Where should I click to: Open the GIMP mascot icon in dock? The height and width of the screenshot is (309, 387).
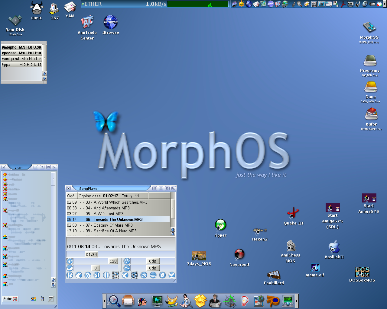(x=172, y=301)
